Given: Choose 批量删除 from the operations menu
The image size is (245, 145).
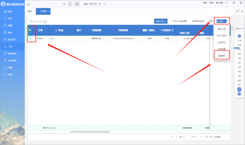Looking at the screenshot, I should click(222, 55).
